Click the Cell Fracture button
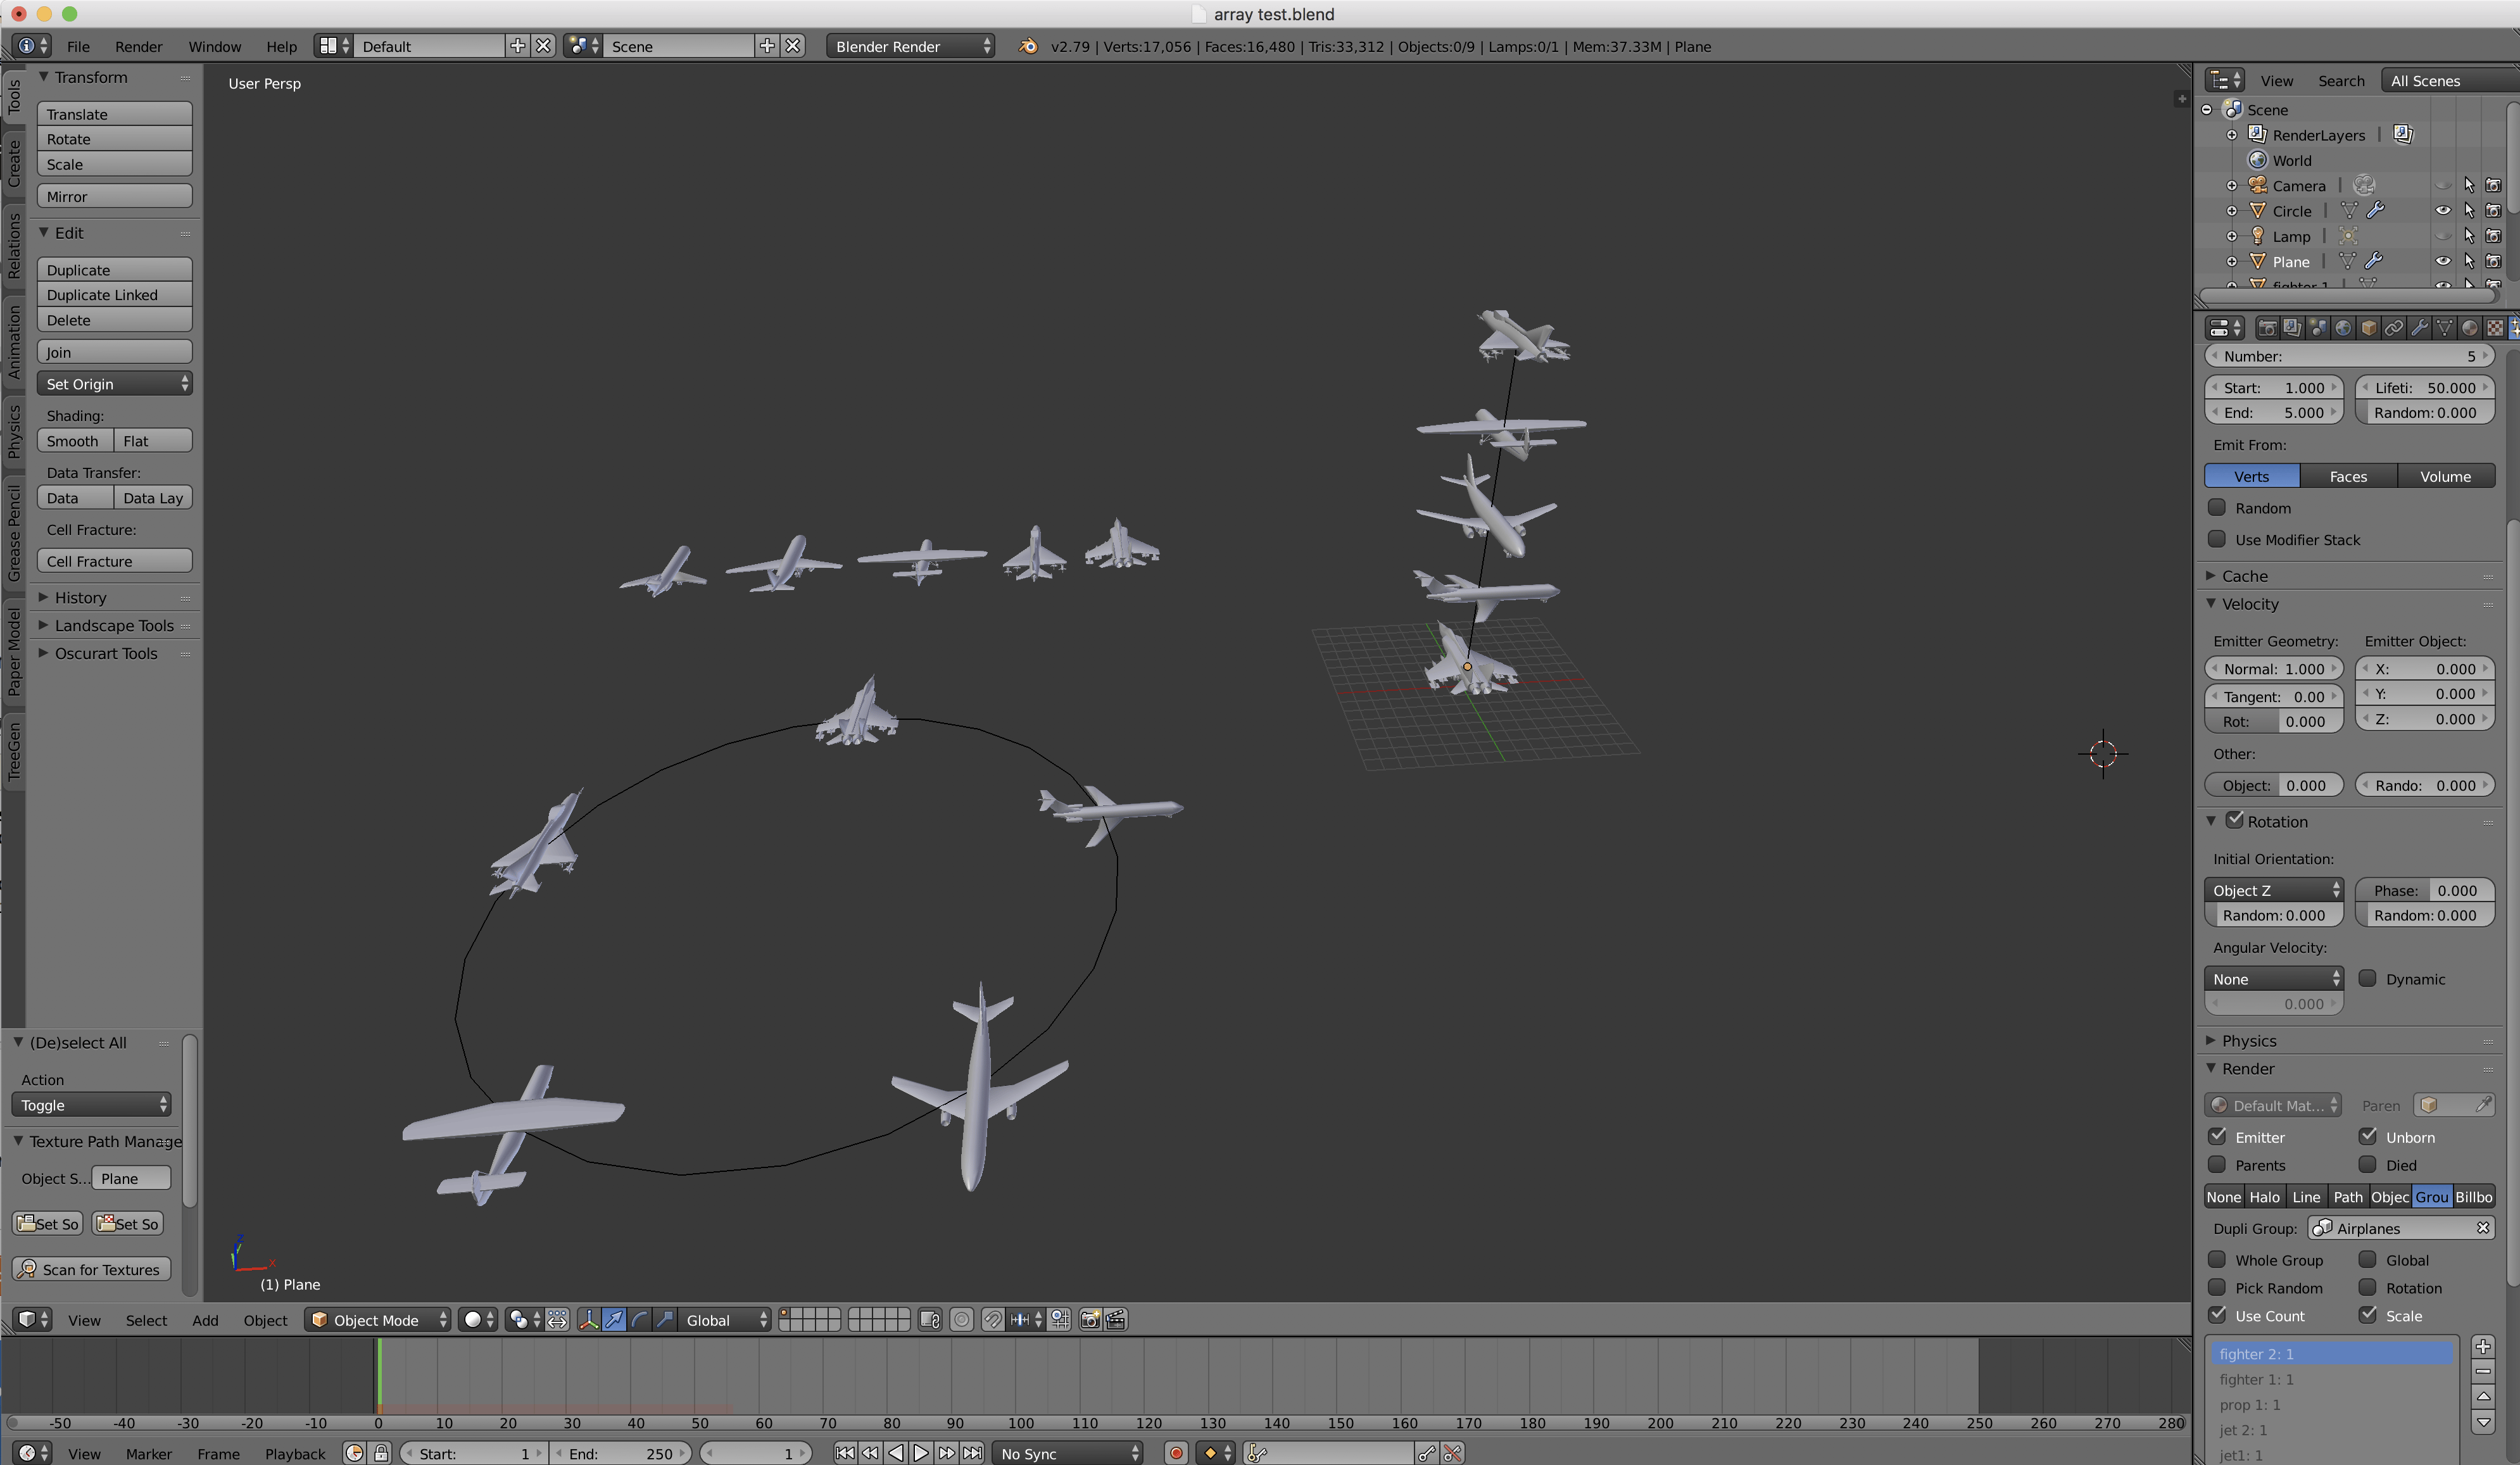The height and width of the screenshot is (1465, 2520). [x=115, y=561]
